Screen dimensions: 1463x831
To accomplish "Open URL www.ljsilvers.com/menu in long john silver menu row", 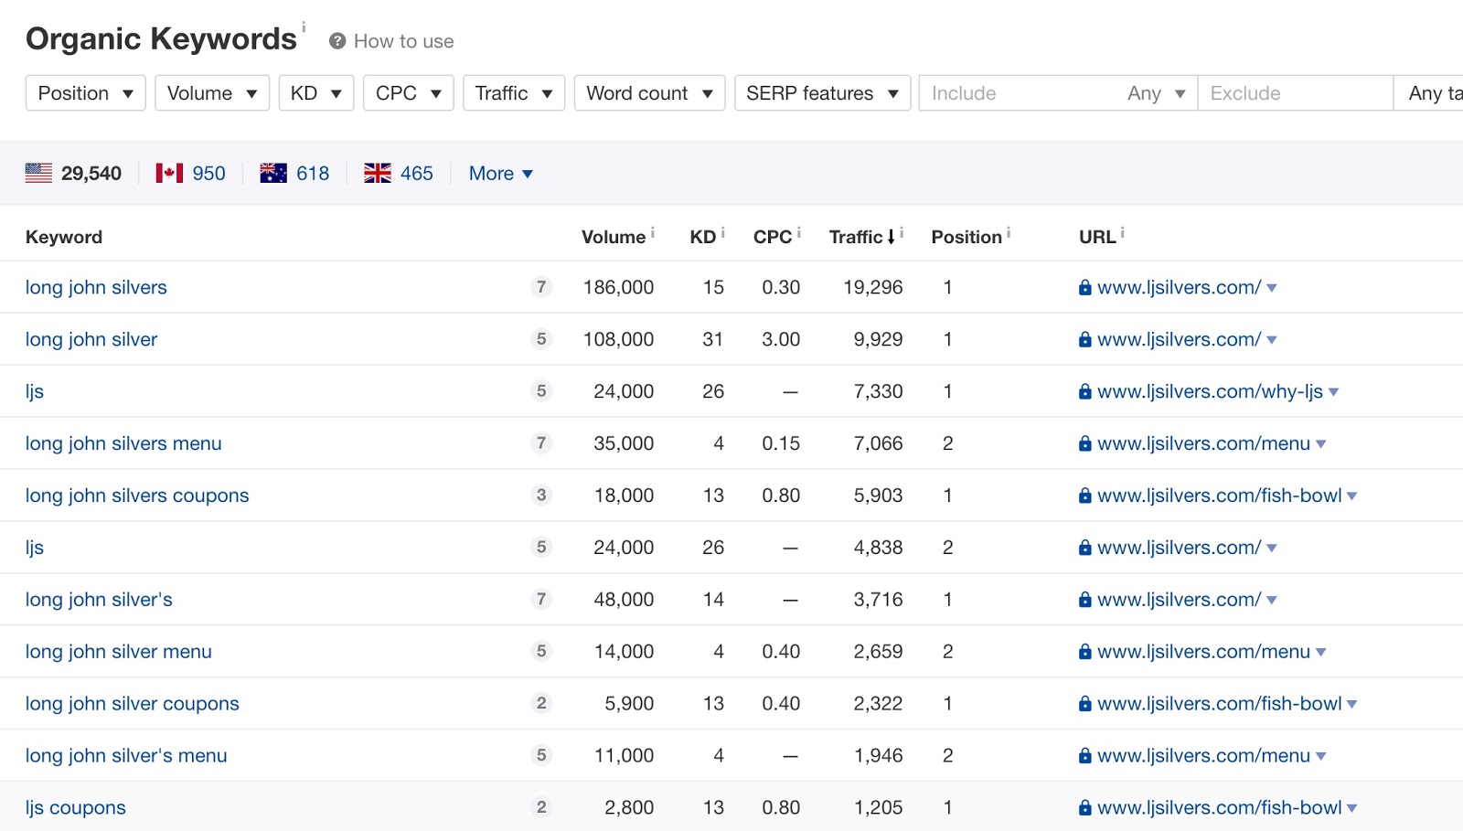I will coord(1203,652).
